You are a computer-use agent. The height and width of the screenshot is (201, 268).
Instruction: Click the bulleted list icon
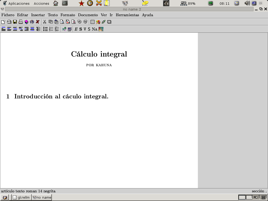tap(45, 29)
